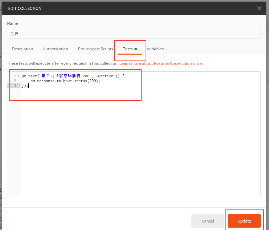Screen dimensions: 269x230
Task: Click the pm.test code line in editor
Action: pyautogui.click(x=73, y=76)
